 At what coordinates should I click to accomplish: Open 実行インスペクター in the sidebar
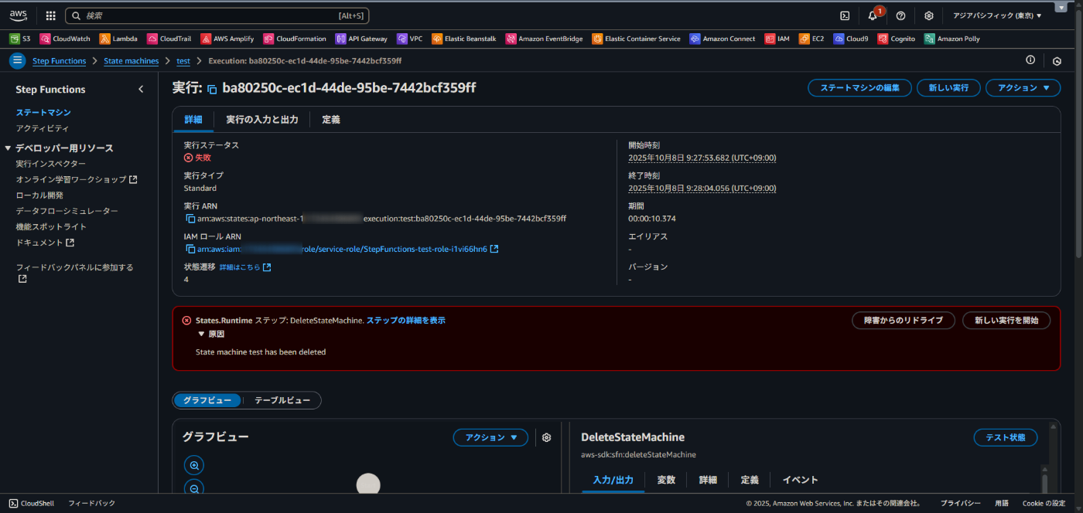pos(51,164)
